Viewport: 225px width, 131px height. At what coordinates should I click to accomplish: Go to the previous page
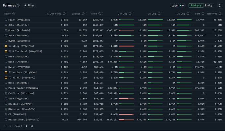point(11,126)
